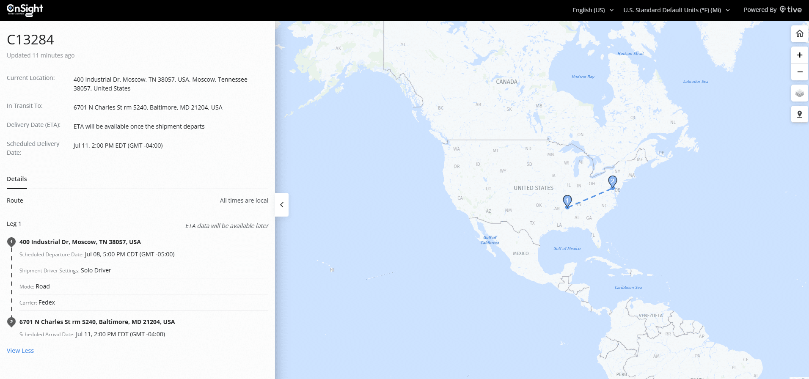Select shipment ID C13284 heading
This screenshot has width=809, height=379.
click(x=30, y=40)
